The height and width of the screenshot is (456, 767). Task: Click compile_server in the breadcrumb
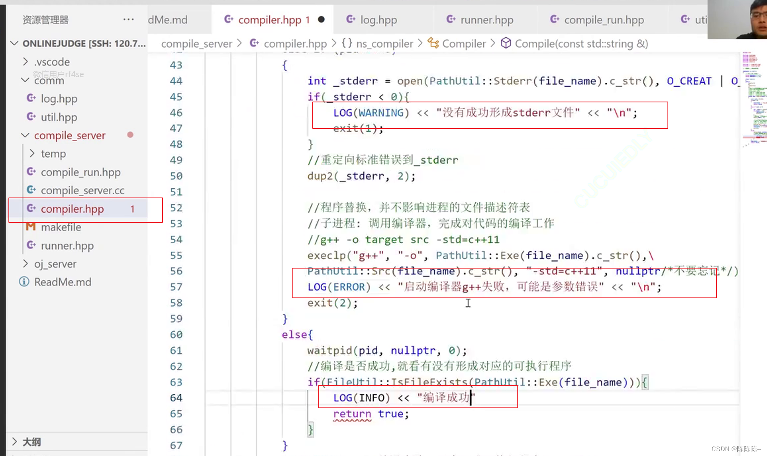(x=197, y=44)
